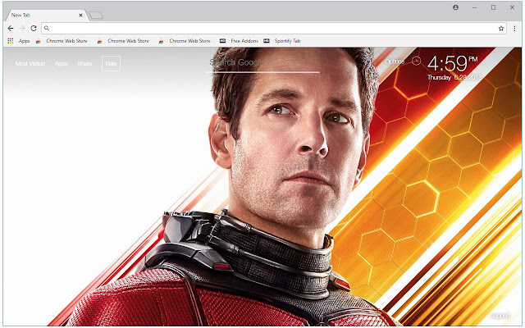
Task: Open the Chrome profile avatar icon
Action: 456,7
